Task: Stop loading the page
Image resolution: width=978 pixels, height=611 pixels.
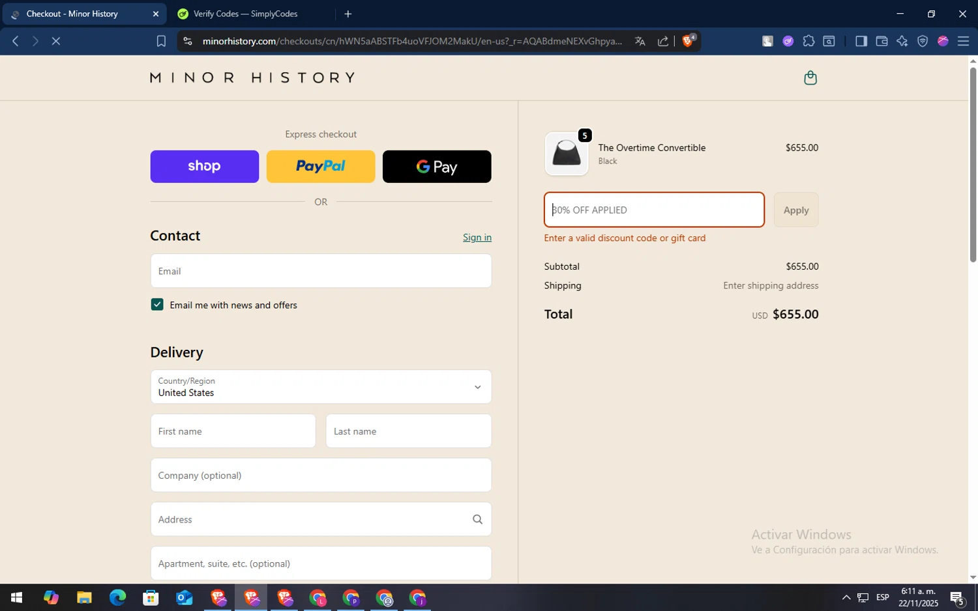Action: [x=56, y=41]
